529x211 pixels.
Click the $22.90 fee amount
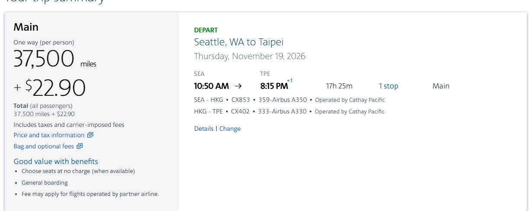click(55, 88)
